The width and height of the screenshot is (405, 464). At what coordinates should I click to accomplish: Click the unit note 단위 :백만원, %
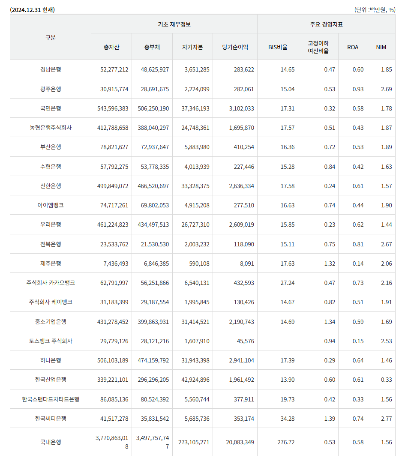click(375, 10)
